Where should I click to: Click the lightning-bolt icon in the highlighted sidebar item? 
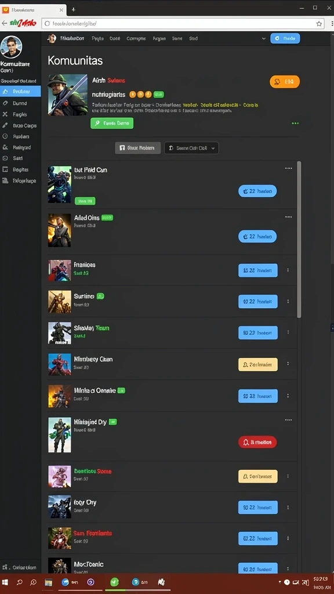pos(5,91)
